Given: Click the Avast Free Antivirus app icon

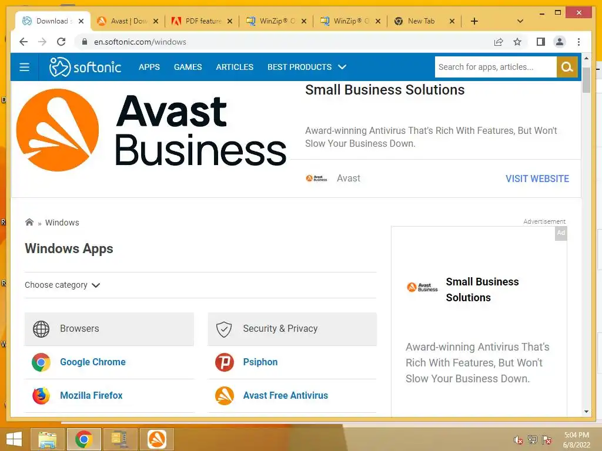Looking at the screenshot, I should [224, 395].
